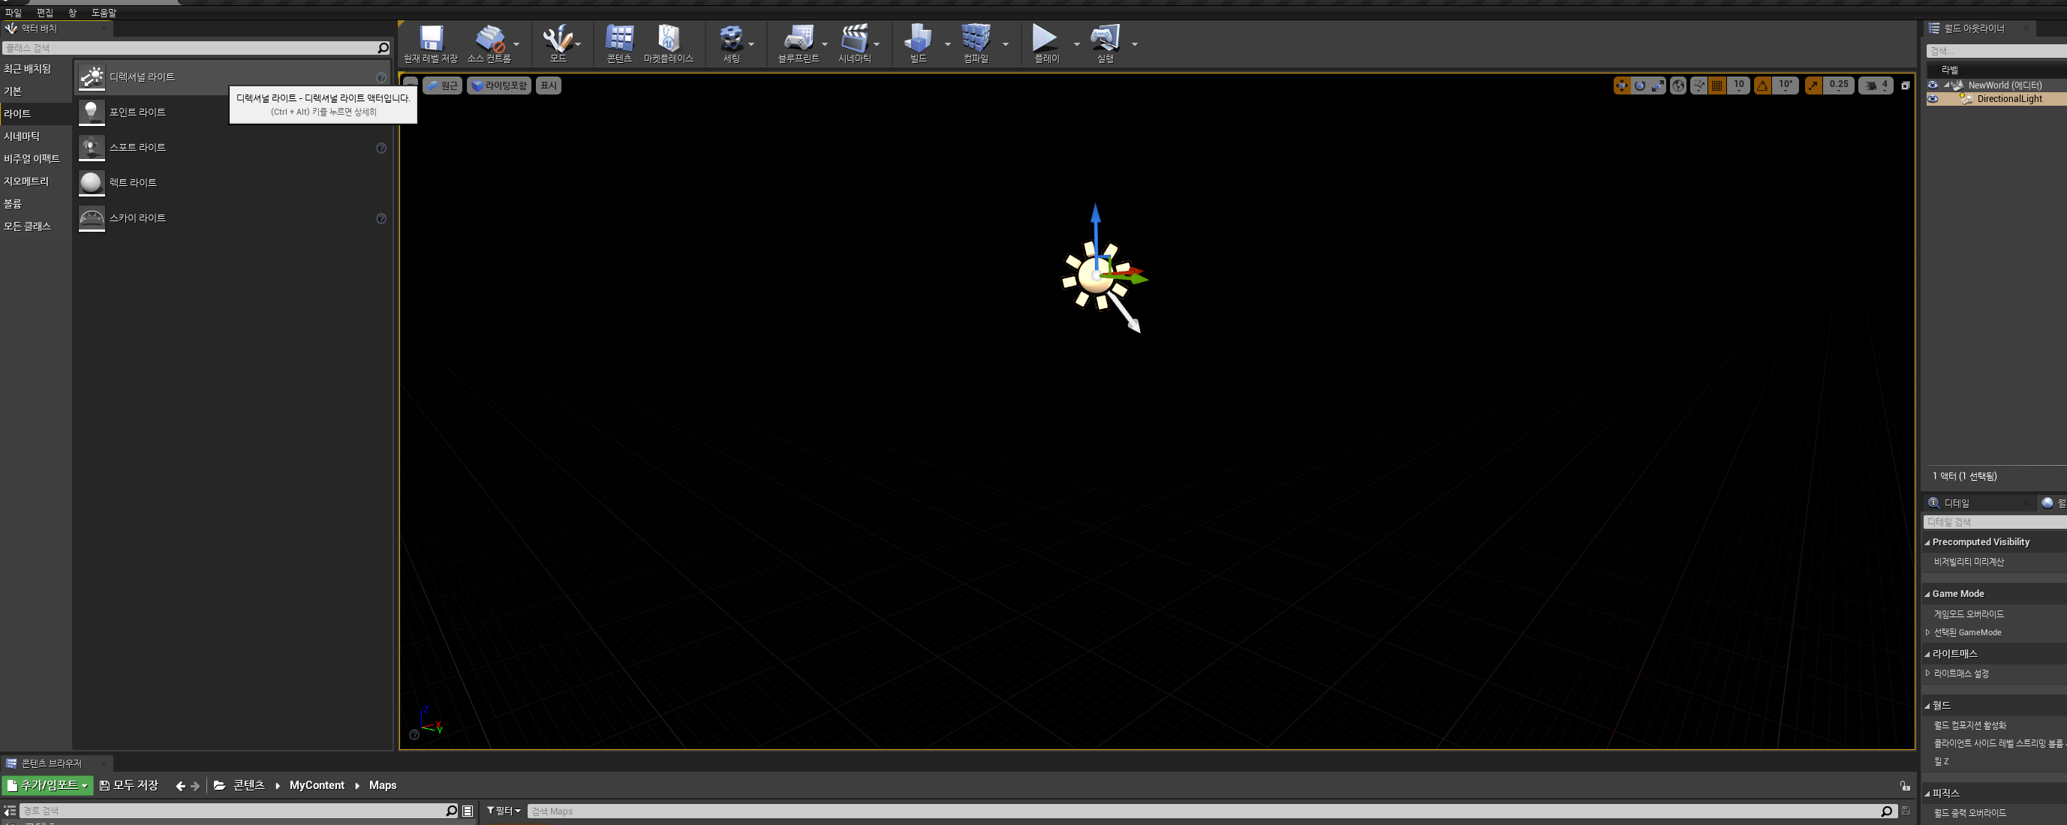Switch to the world coordinate system globe icon

[1677, 85]
